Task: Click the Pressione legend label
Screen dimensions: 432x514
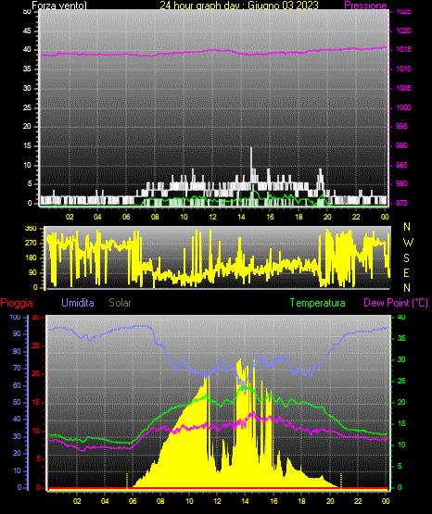Action: coord(365,6)
